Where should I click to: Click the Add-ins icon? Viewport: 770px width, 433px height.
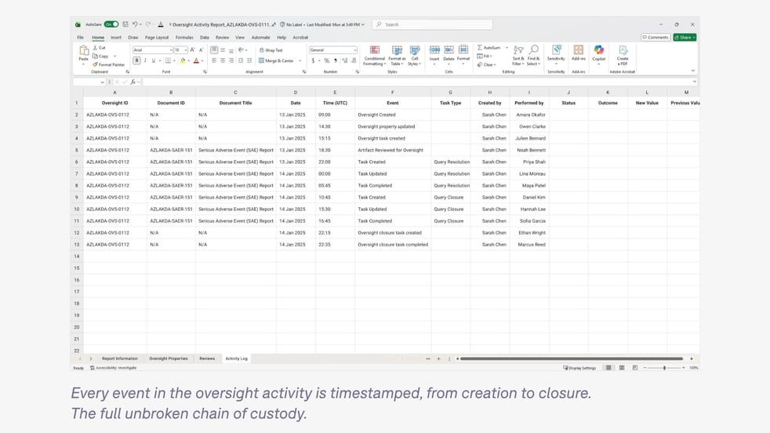tap(579, 50)
